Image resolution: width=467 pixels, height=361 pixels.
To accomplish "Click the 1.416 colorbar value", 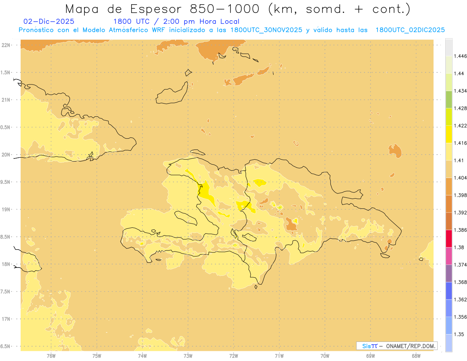I will 460,143.
